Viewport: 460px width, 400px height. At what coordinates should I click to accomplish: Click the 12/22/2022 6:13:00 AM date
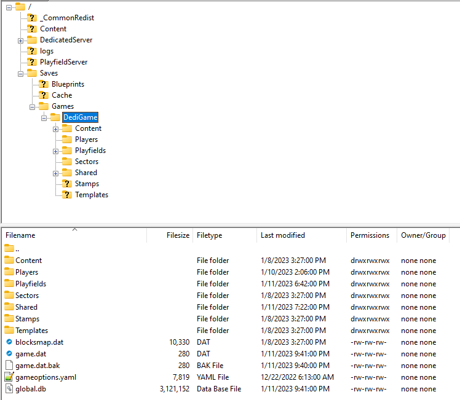[297, 377]
